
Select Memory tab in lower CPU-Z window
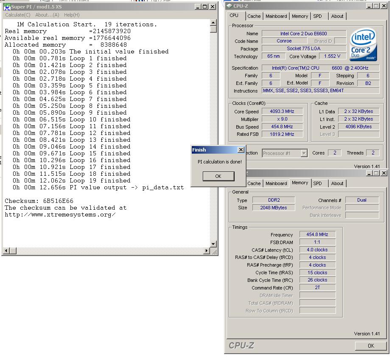[x=300, y=183]
